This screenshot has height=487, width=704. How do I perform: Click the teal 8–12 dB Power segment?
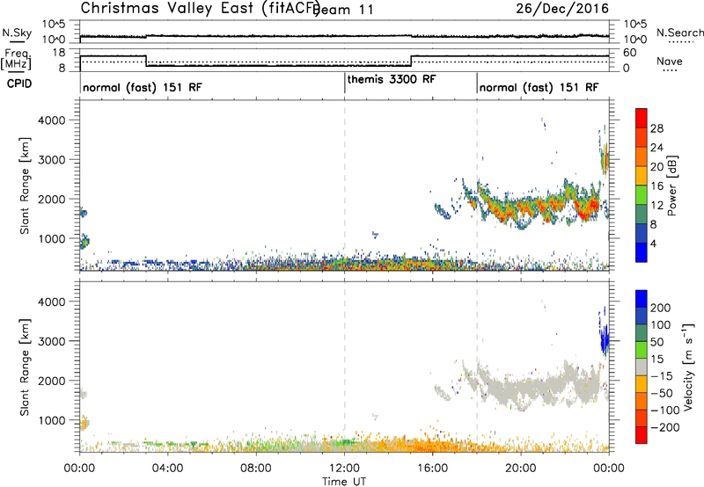click(642, 214)
